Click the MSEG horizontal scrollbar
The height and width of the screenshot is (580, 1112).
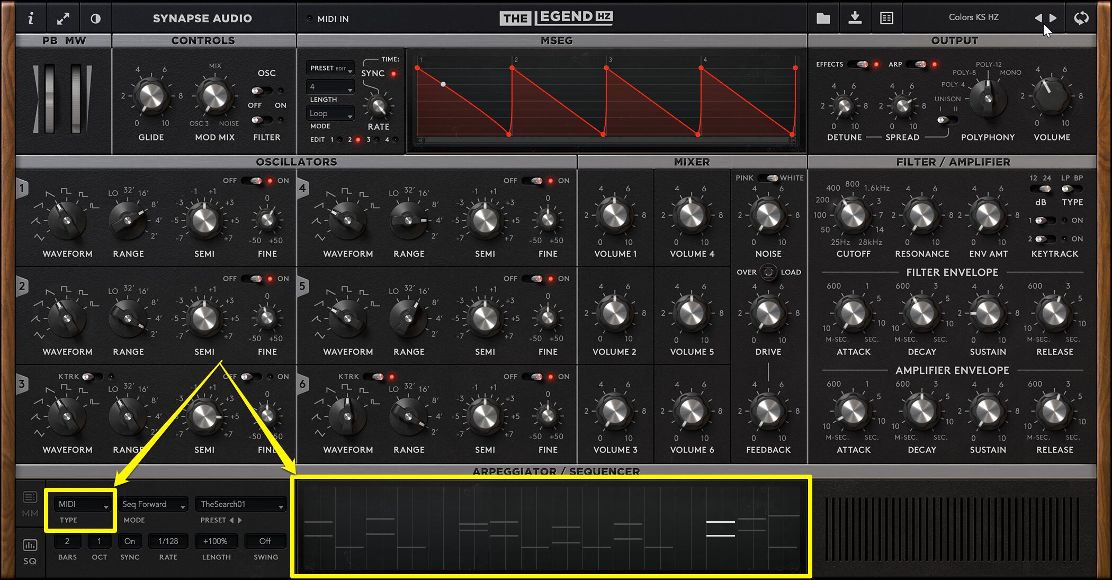click(x=606, y=141)
